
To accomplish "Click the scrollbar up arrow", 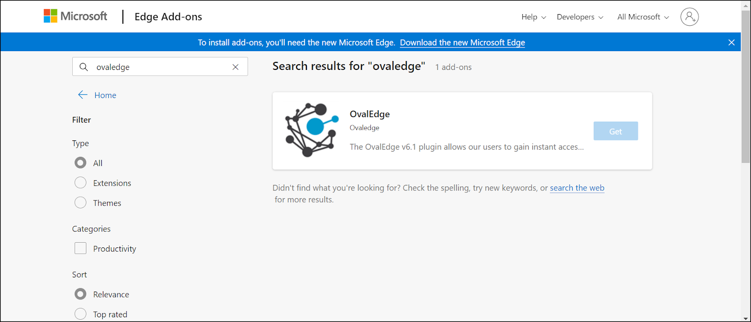I will point(746,6).
